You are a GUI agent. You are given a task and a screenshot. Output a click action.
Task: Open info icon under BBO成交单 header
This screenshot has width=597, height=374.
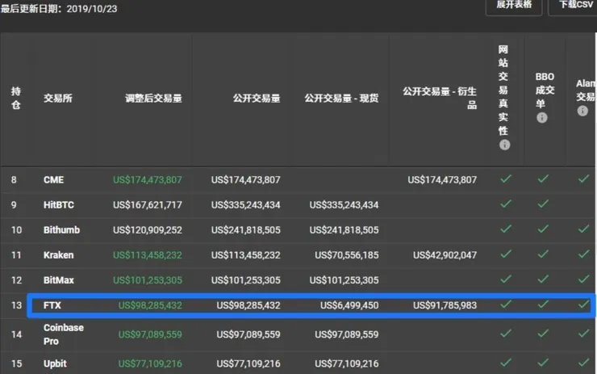click(542, 118)
